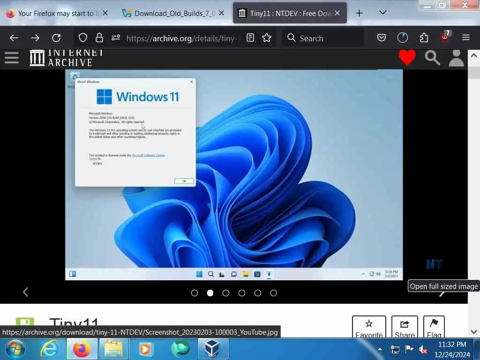Show hidden tray icons arrow
This screenshot has height=360, width=480.
click(x=380, y=349)
